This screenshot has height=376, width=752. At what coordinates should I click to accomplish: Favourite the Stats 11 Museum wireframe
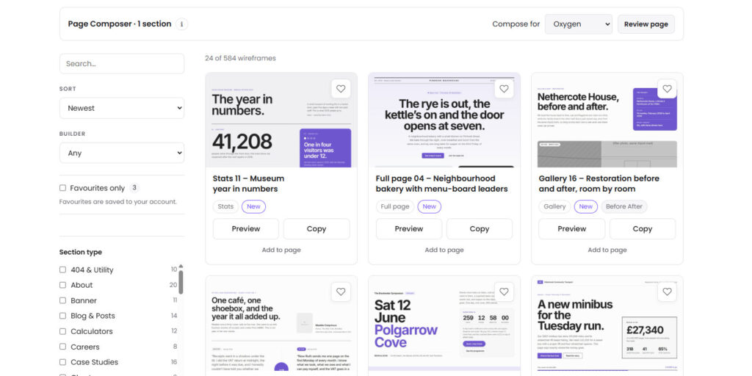point(341,89)
